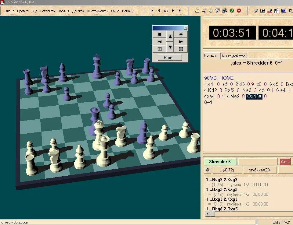Click the new game icon
This screenshot has height=225, width=293.
(197, 11)
